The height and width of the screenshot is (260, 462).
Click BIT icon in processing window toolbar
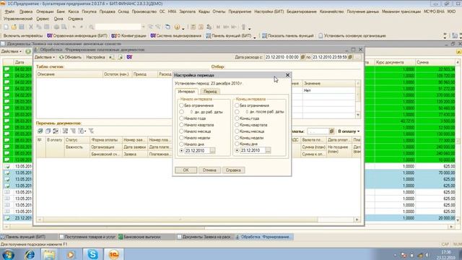(129, 57)
